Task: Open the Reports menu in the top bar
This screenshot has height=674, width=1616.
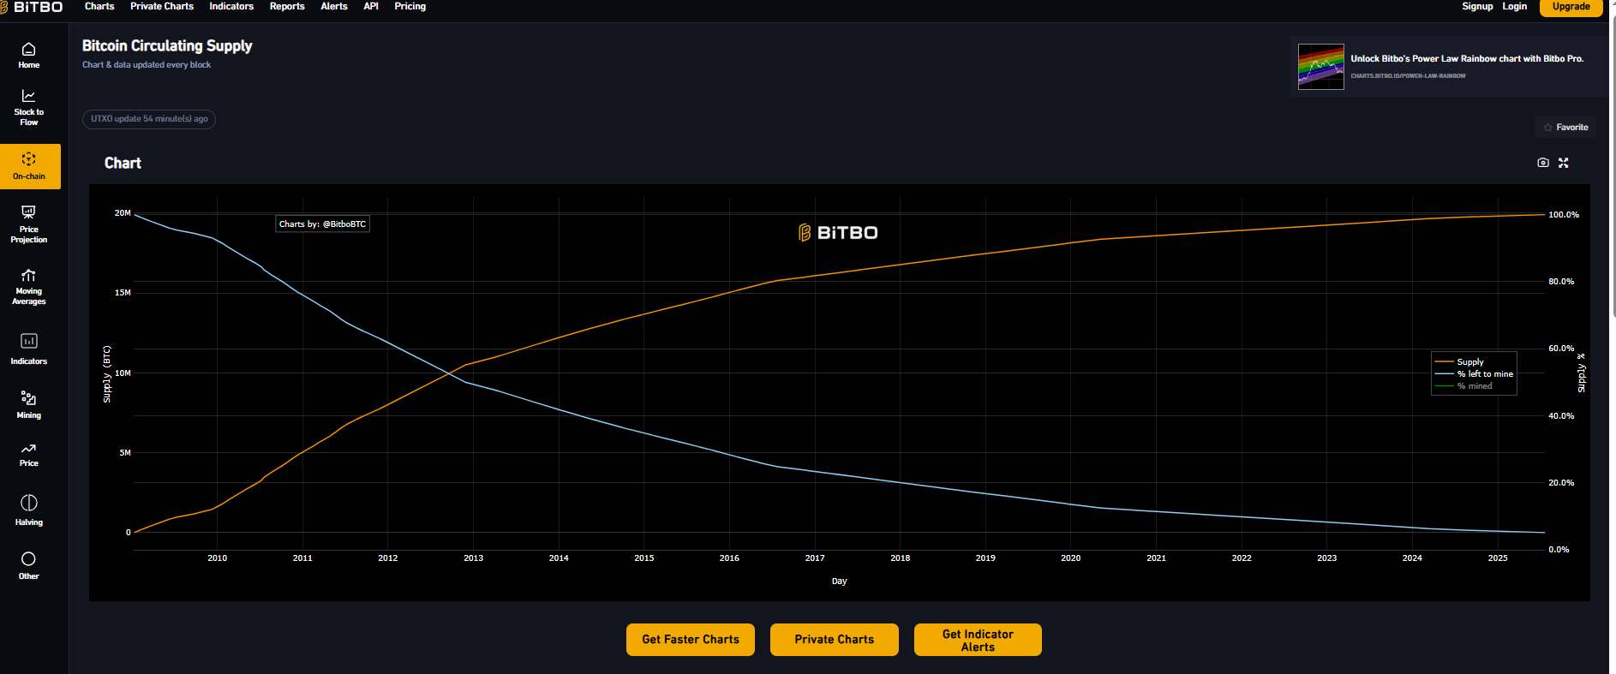Action: [287, 7]
